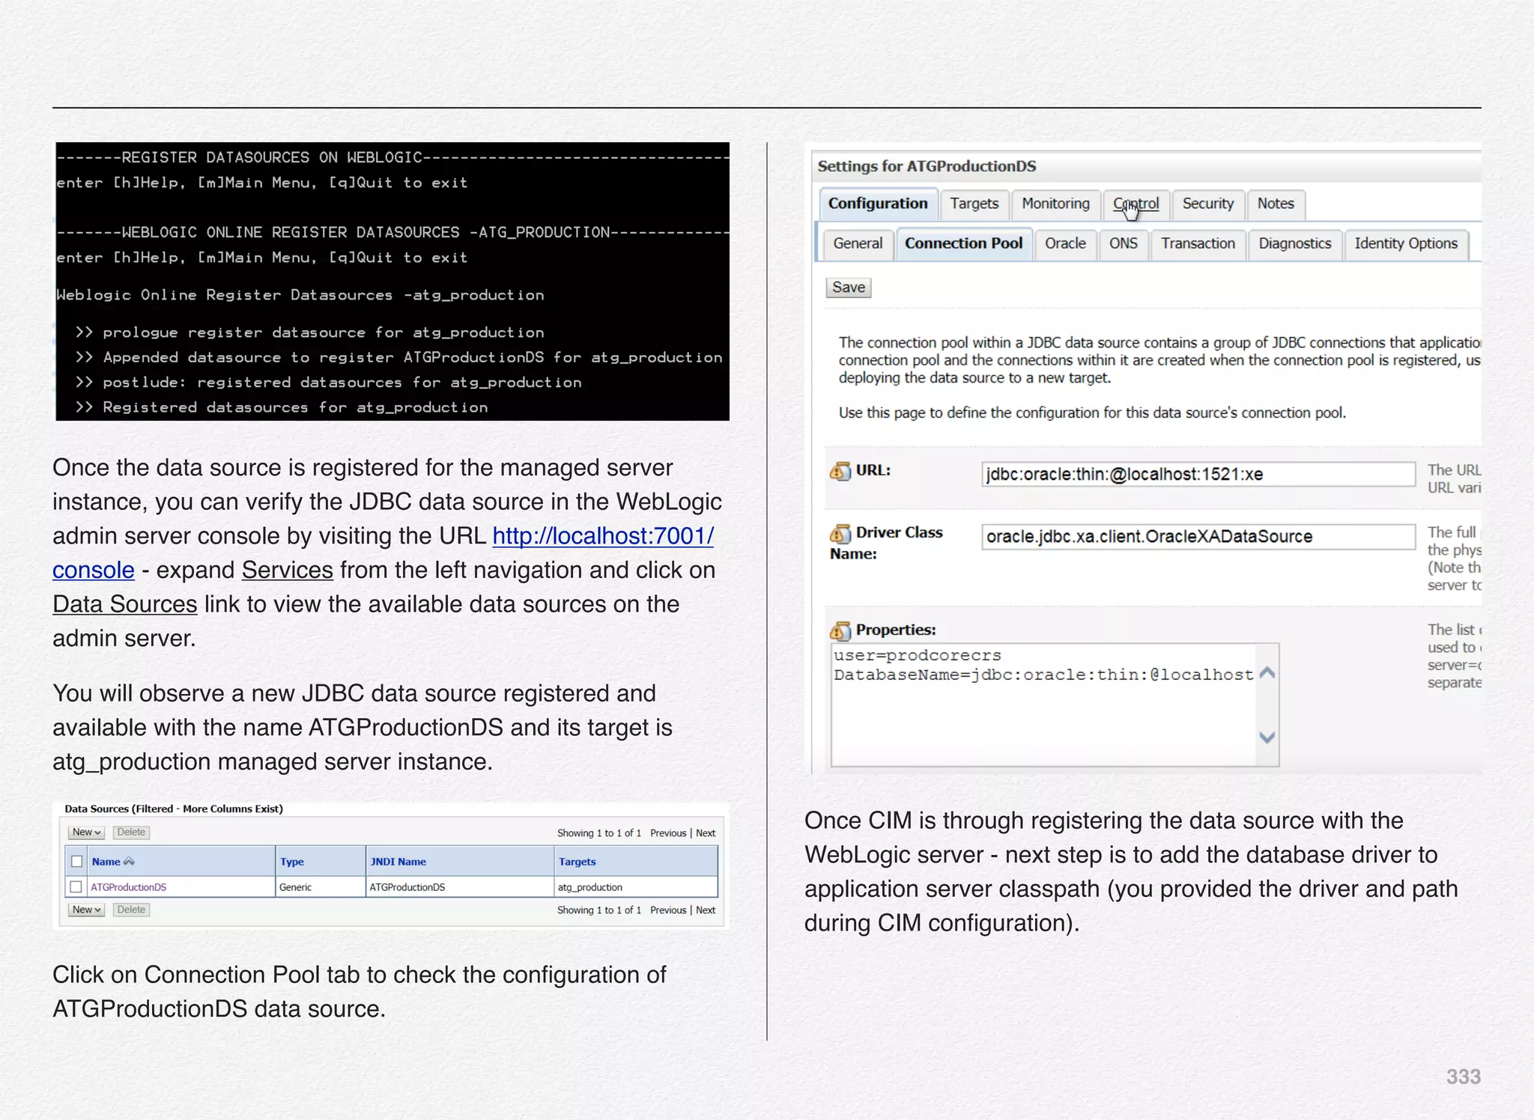
Task: Click the Save button
Action: click(849, 287)
